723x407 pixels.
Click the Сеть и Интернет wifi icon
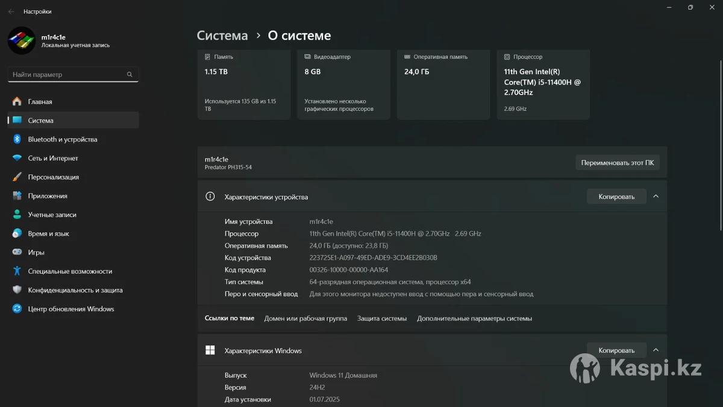(17, 158)
